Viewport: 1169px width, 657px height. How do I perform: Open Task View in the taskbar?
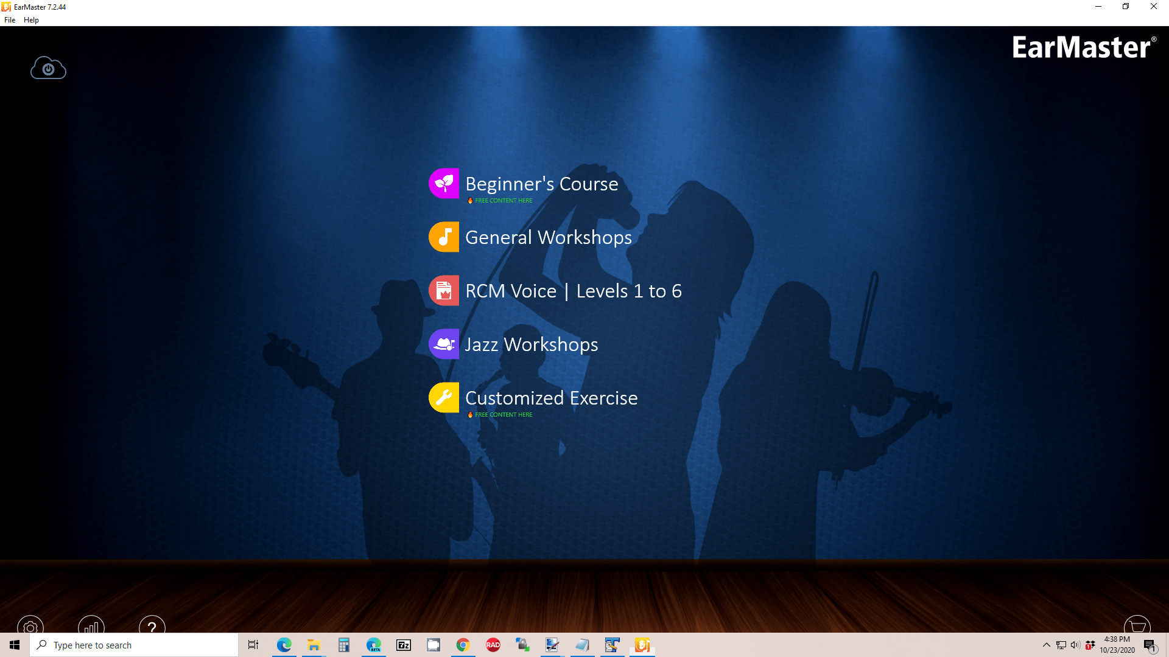253,645
